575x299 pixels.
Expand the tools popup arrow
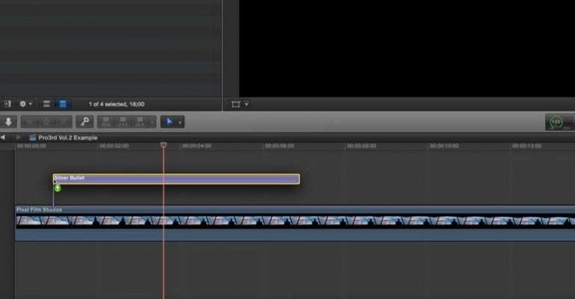(180, 123)
